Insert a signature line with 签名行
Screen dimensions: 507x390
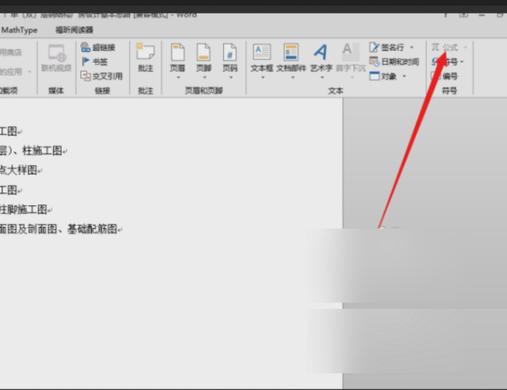tap(387, 47)
